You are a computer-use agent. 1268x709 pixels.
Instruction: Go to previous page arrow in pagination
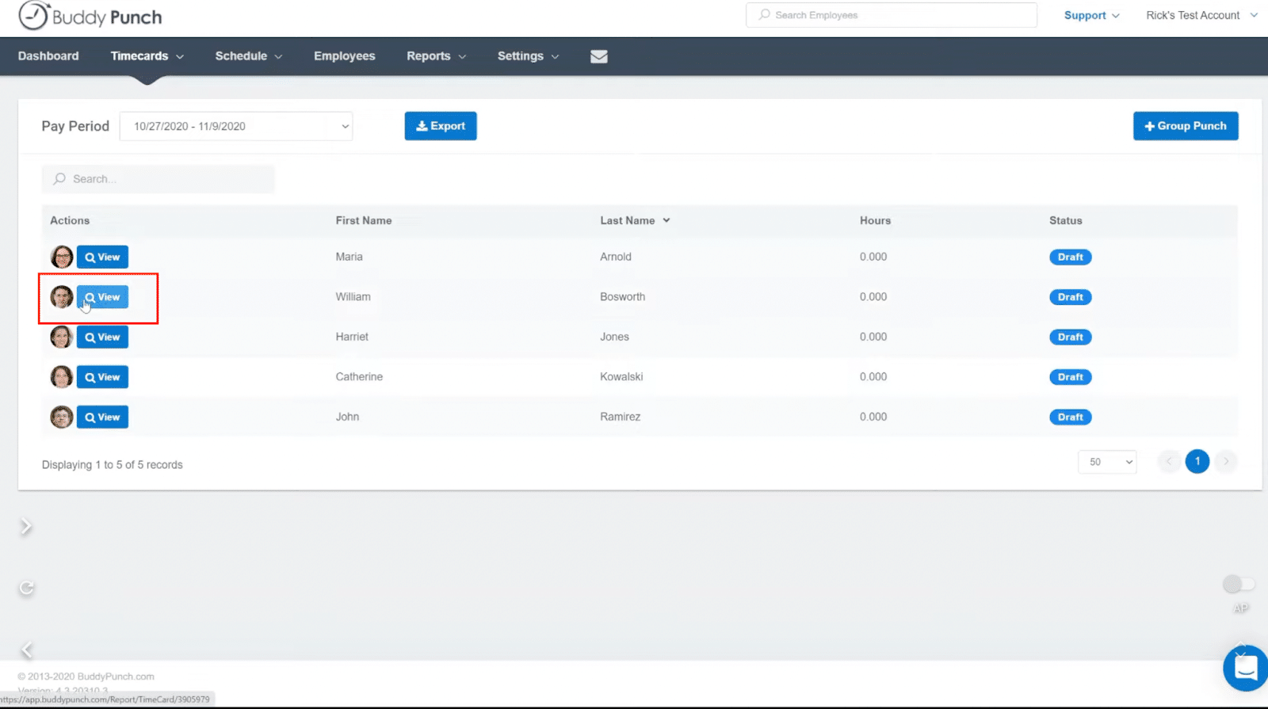1169,461
